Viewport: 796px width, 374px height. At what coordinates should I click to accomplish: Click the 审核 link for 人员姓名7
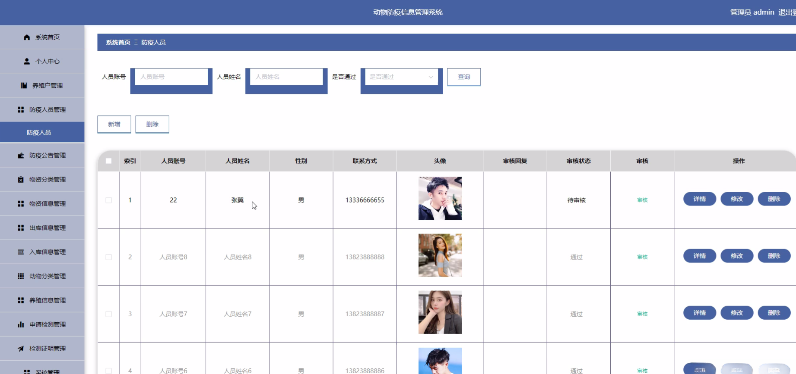[x=642, y=314]
